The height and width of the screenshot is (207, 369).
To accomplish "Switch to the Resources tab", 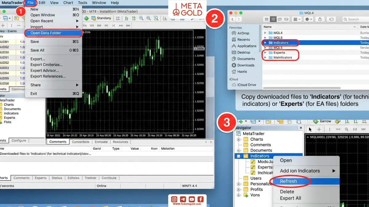I will [120, 142].
